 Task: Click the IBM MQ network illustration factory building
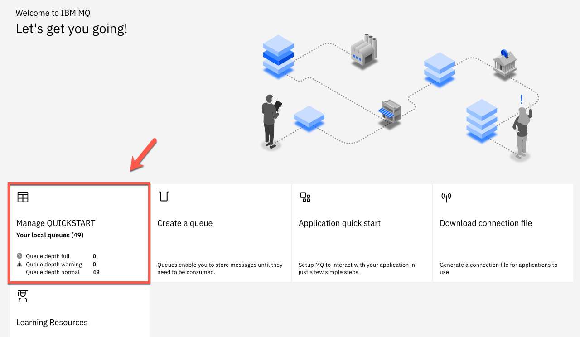tap(363, 51)
